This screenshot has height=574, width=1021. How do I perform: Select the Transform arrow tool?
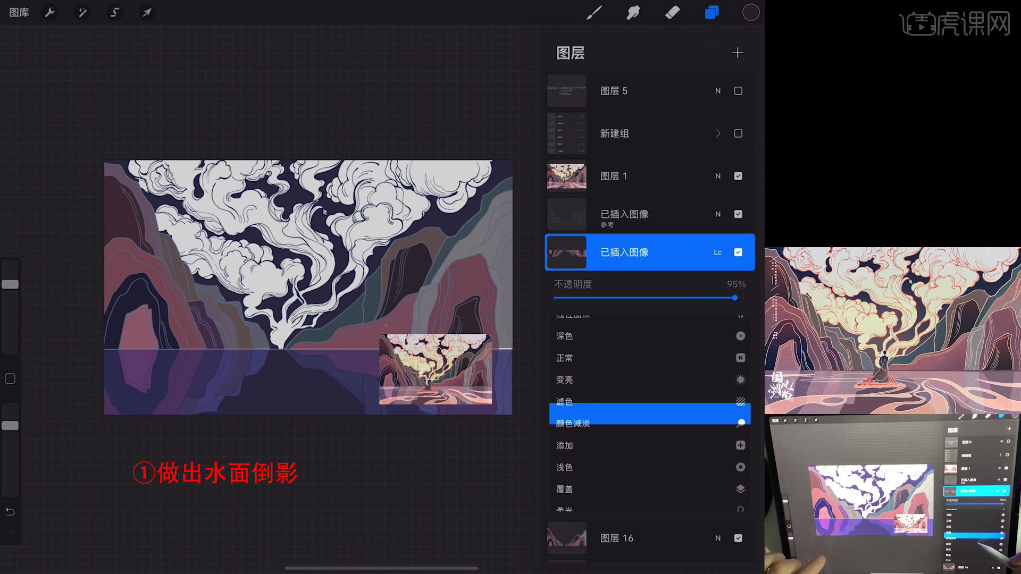pyautogui.click(x=147, y=12)
